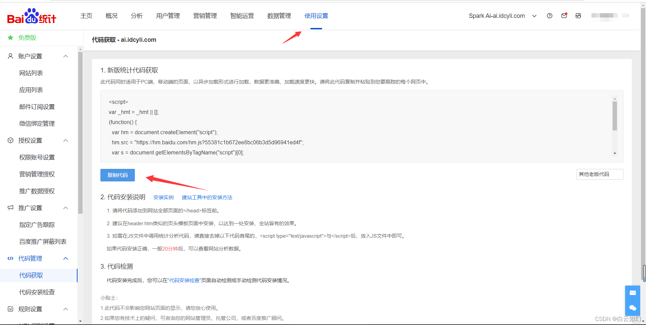646x325 pixels.
Task: Click the code box scrollbar thumb
Action: (615, 116)
